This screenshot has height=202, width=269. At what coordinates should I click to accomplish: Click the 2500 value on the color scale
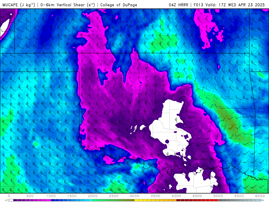click(x=114, y=196)
